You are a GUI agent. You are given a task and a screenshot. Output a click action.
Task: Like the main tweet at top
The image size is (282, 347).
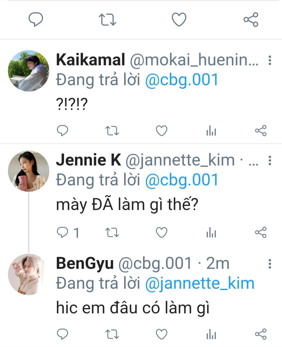pos(179,20)
